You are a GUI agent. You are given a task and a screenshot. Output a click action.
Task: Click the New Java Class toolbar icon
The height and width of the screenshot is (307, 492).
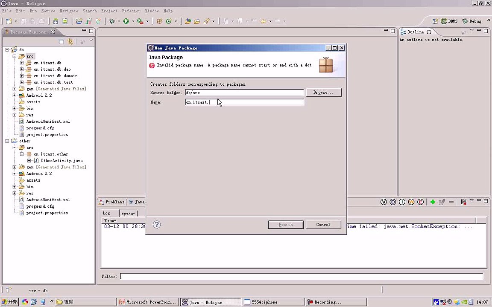(169, 21)
